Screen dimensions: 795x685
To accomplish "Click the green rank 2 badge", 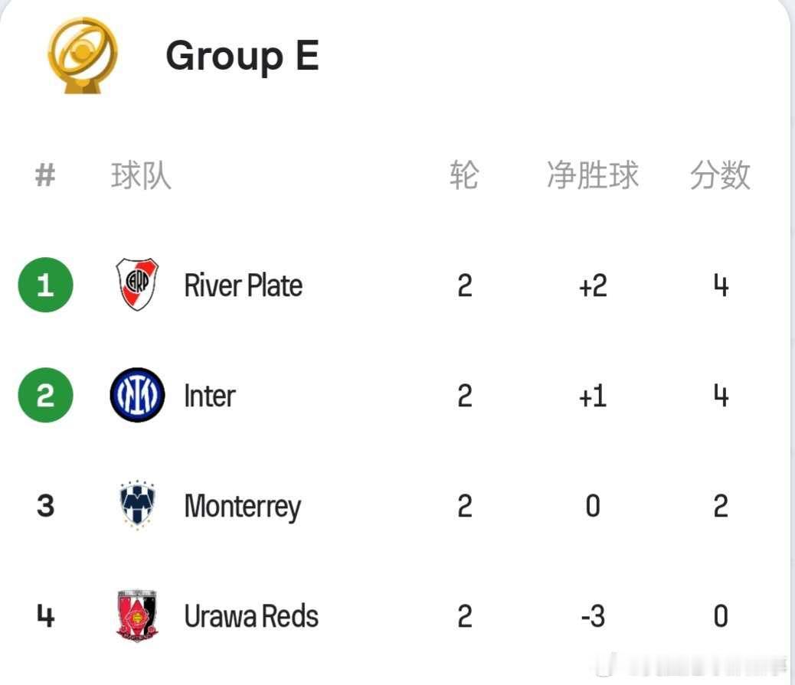I will (x=46, y=395).
